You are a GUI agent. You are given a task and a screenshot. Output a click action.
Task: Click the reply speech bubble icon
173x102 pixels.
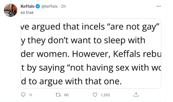(x=23, y=95)
